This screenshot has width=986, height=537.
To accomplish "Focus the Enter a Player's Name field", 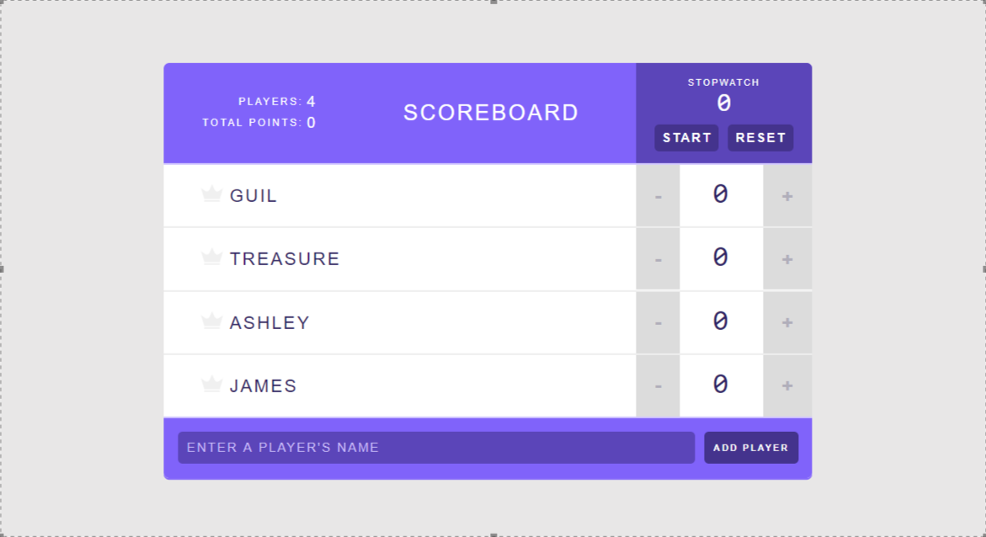I will (436, 448).
